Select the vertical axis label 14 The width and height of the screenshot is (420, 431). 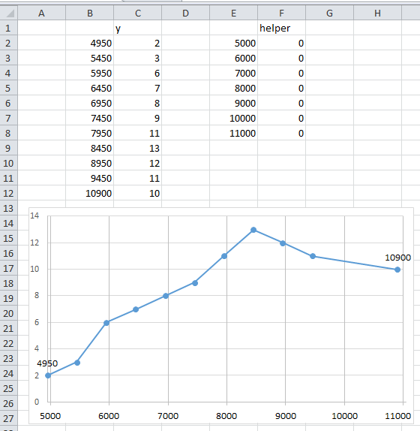(34, 215)
